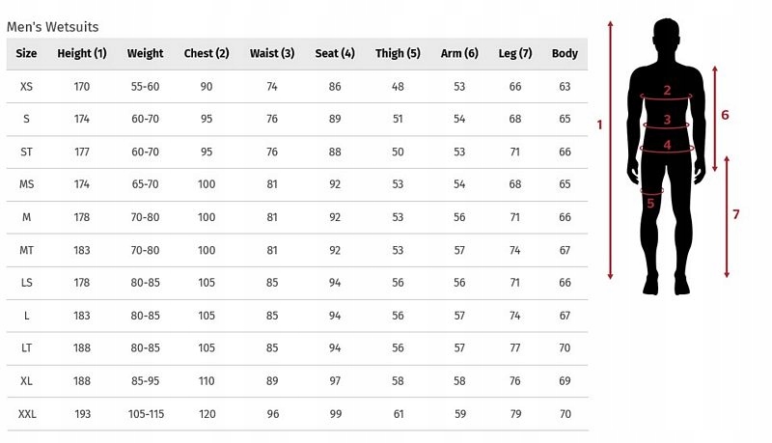This screenshot has height=443, width=772.
Task: Click the head of the body silhouette
Action: click(666, 39)
